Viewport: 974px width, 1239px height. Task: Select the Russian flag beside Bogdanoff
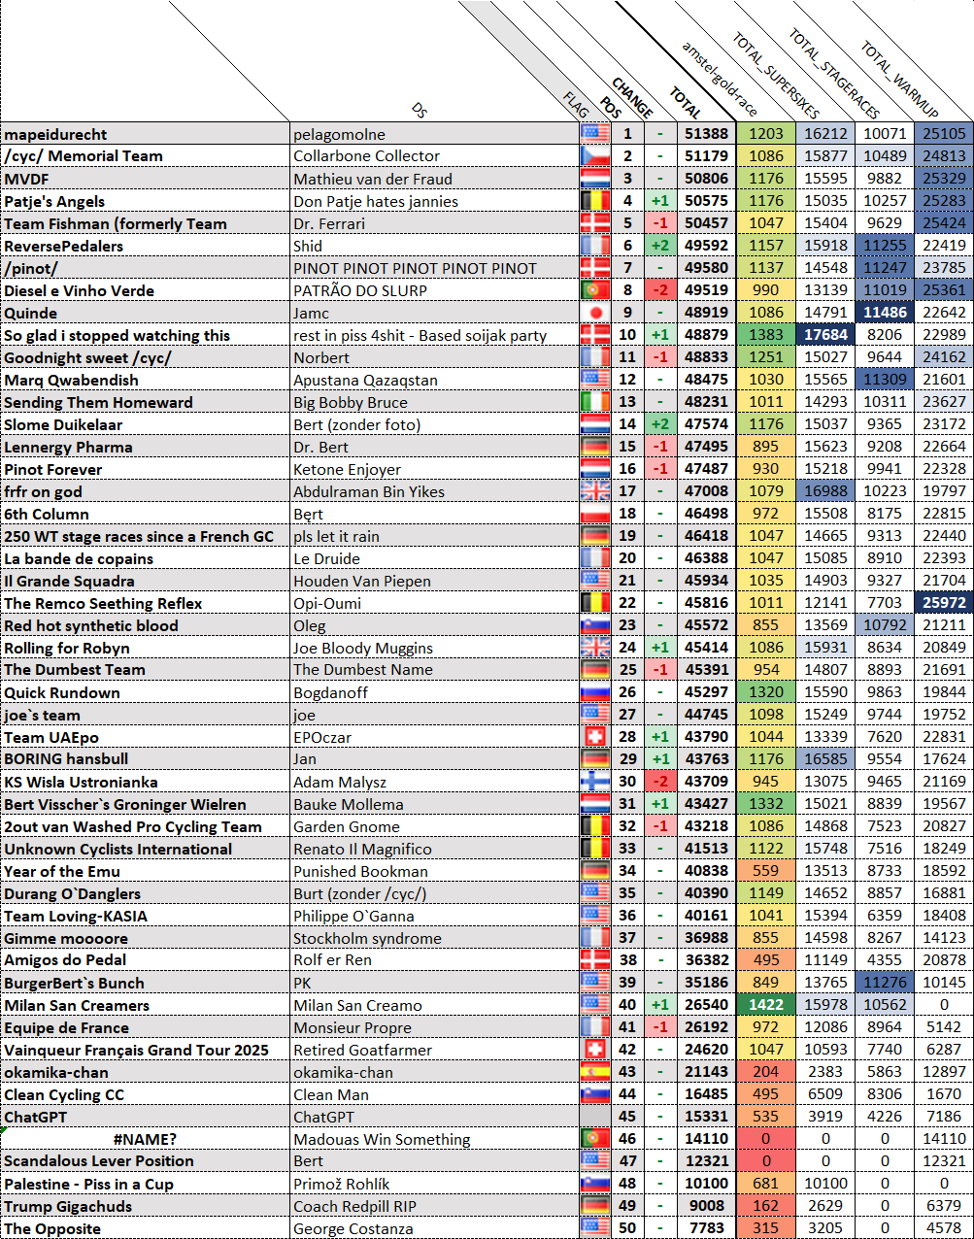pos(594,693)
